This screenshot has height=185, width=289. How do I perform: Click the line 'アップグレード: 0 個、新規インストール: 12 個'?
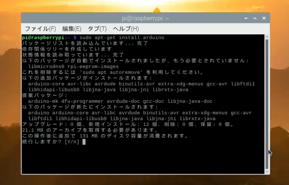[x=128, y=125]
